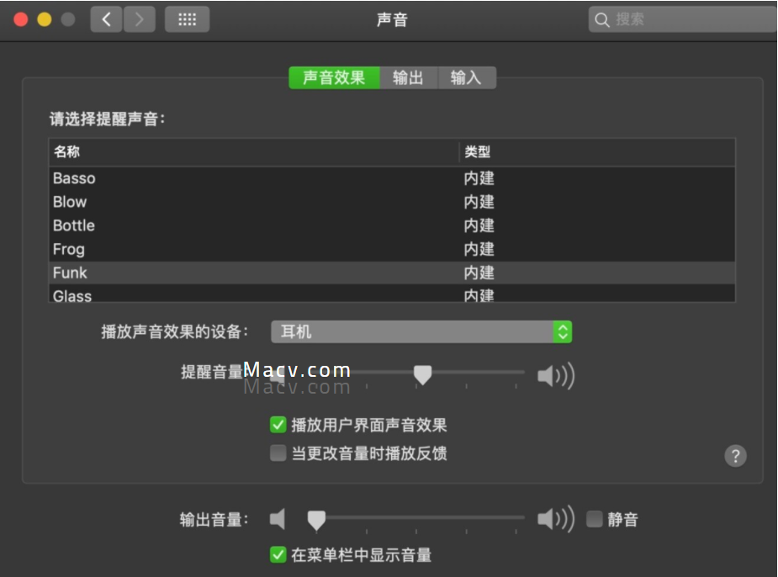Viewport: 778px width, 577px height.
Task: Click the loud speaker icon beside 输出音量 slider
Action: coord(556,519)
